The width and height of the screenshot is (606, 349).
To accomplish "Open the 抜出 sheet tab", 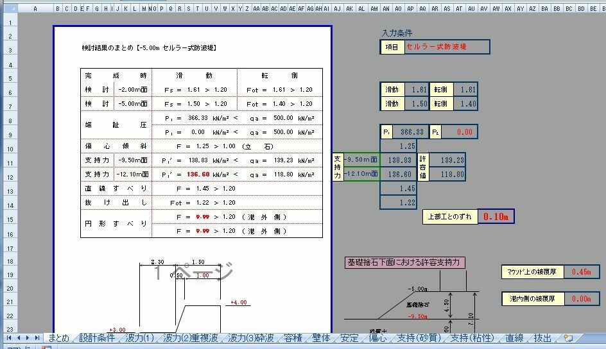I will click(542, 338).
